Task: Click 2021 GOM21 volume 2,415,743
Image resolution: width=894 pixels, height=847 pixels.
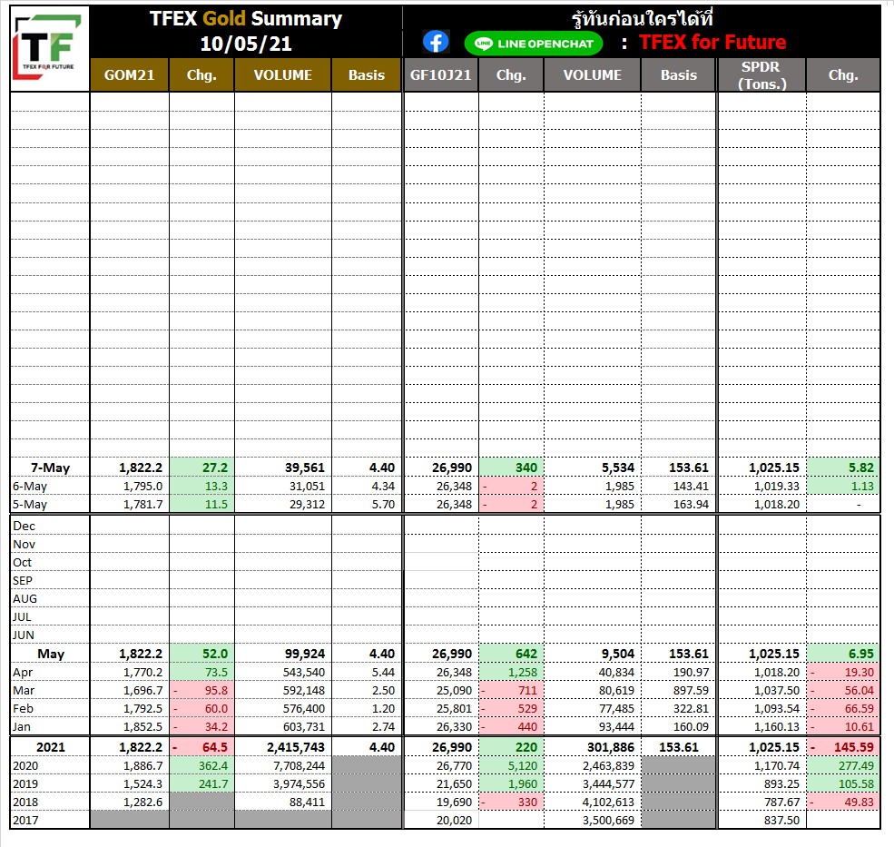Action: click(295, 747)
